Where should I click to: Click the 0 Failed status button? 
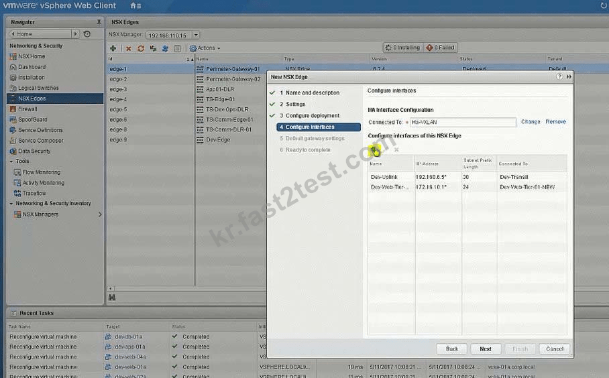coord(441,48)
